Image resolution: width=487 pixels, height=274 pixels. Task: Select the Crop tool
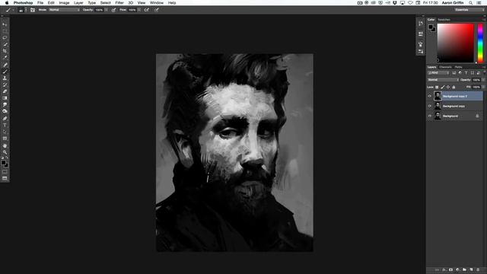[x=5, y=51]
